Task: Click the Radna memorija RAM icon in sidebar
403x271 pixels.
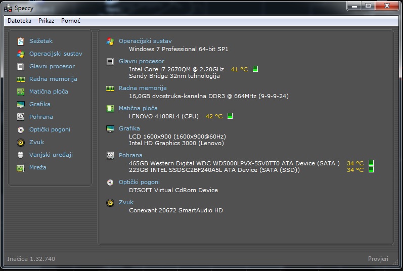Action: tap(21, 79)
